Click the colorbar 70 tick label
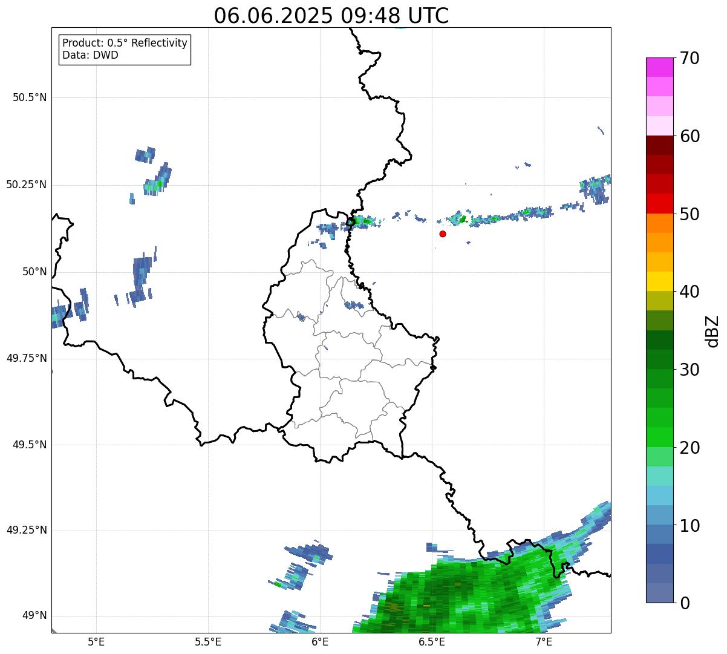Viewport: 727px width, 654px height. click(690, 58)
